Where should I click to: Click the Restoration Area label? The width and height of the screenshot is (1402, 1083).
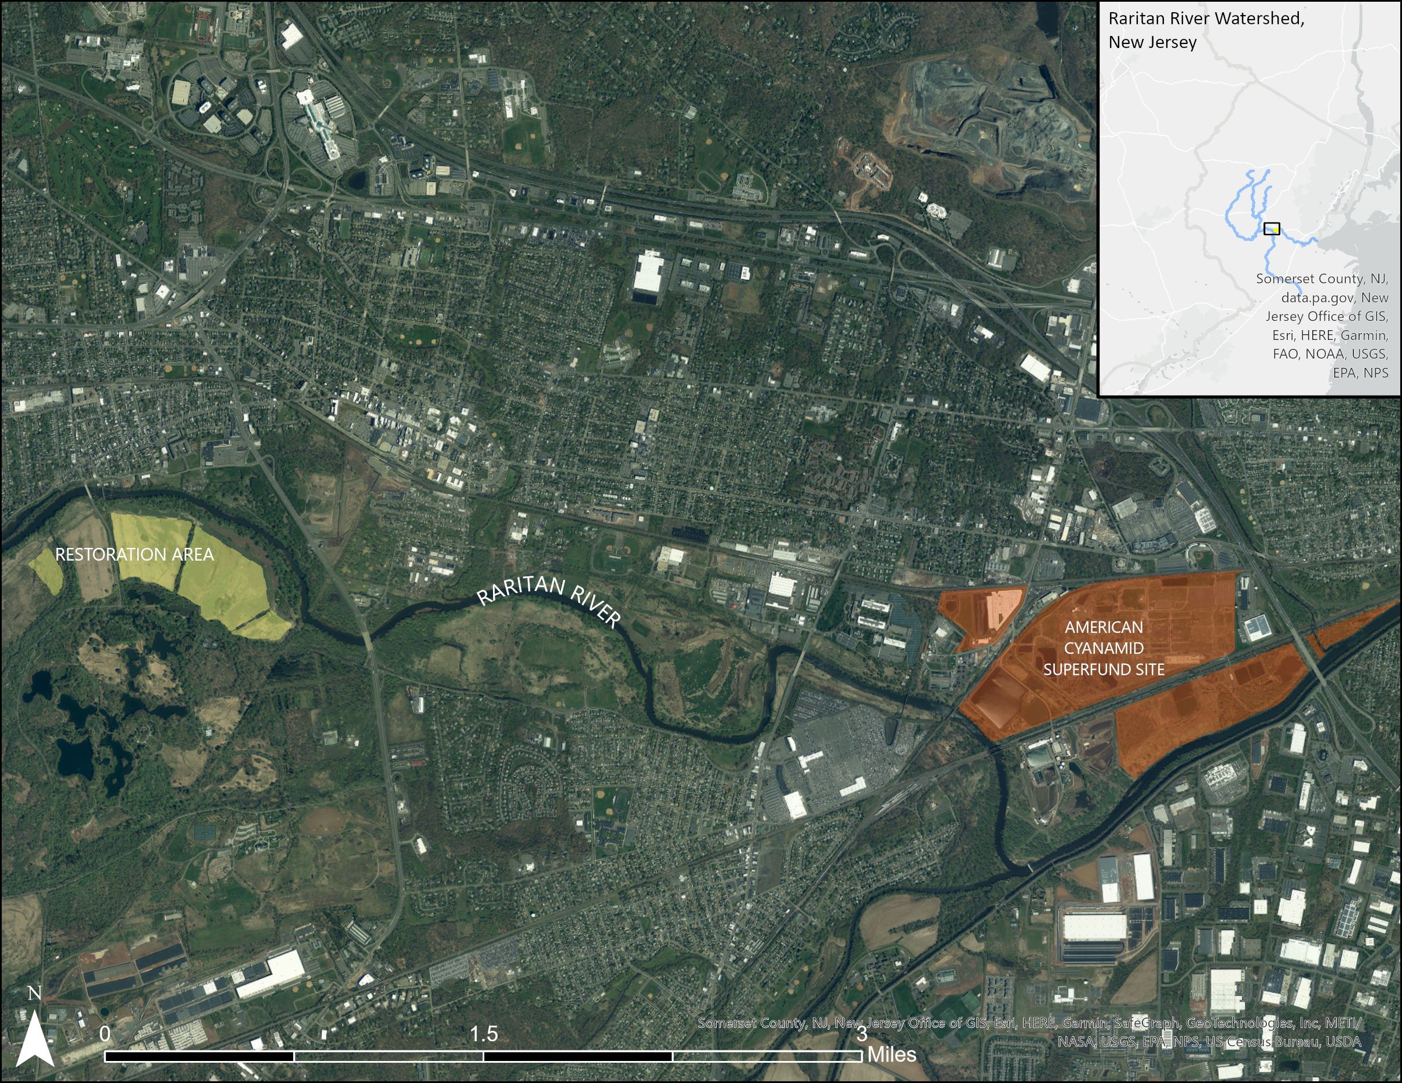[x=134, y=554]
